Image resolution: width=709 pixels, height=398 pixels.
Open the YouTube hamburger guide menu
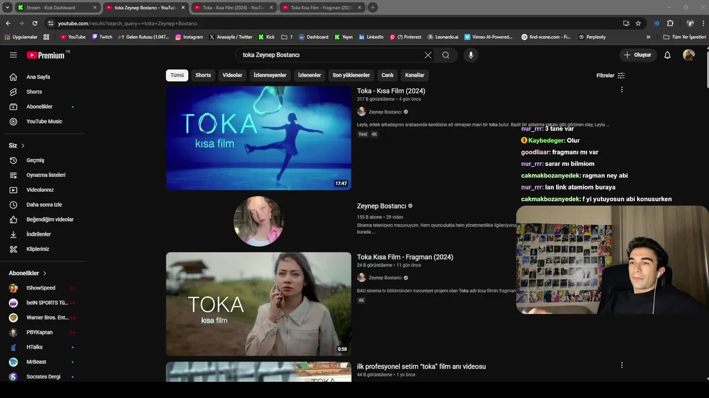(13, 55)
